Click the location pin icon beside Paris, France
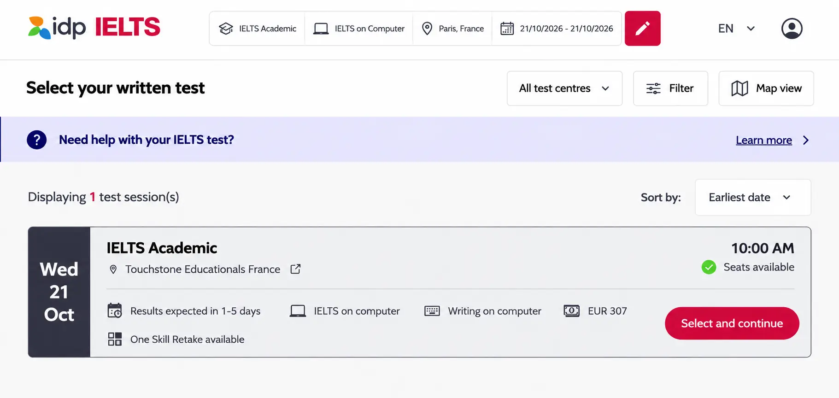Image resolution: width=839 pixels, height=398 pixels. point(427,29)
